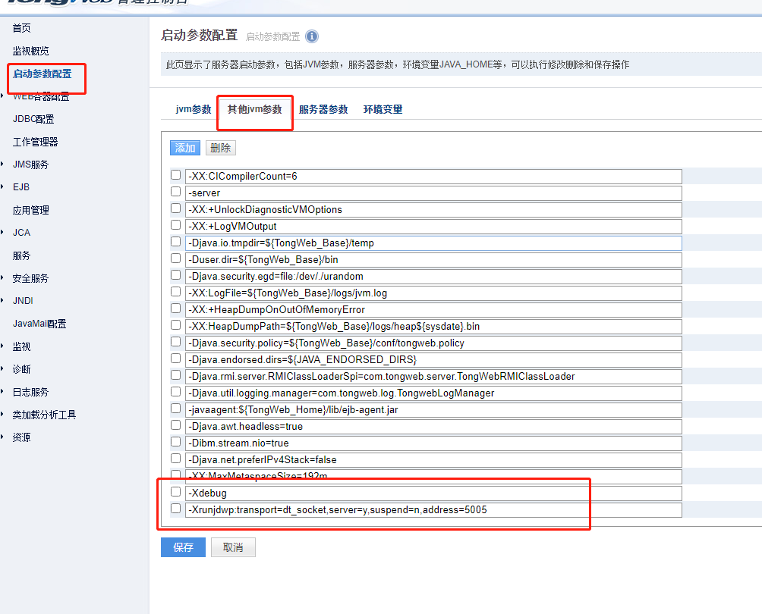This screenshot has width=762, height=614.
Task: Click 保存 to save the JVM parameters
Action: pos(182,547)
